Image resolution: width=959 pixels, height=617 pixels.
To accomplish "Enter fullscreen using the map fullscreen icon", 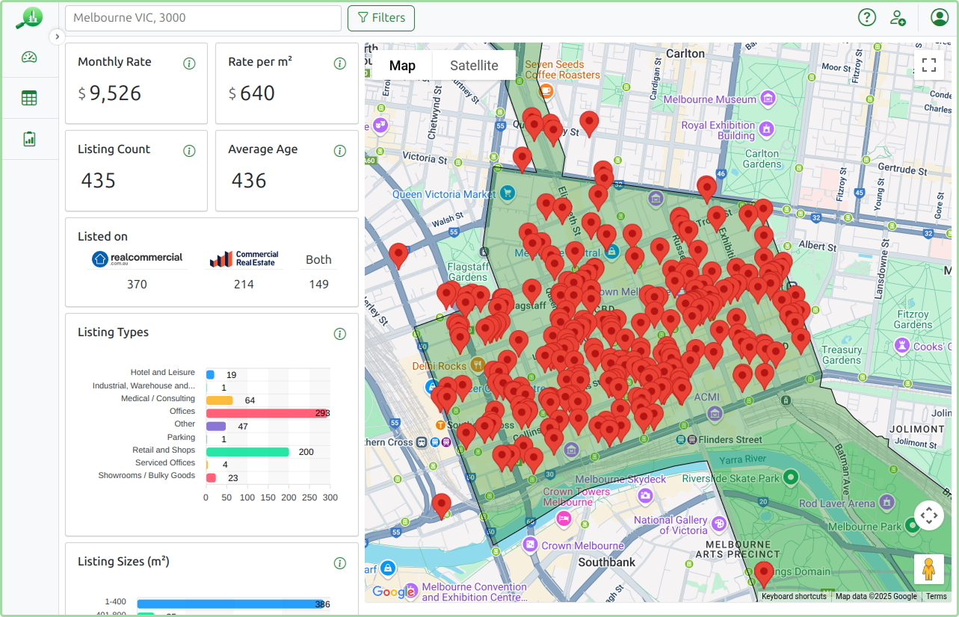I will [x=928, y=65].
